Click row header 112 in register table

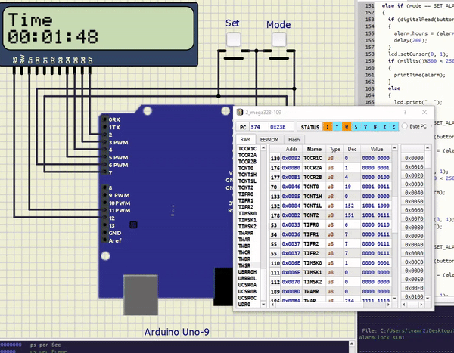coord(275,282)
